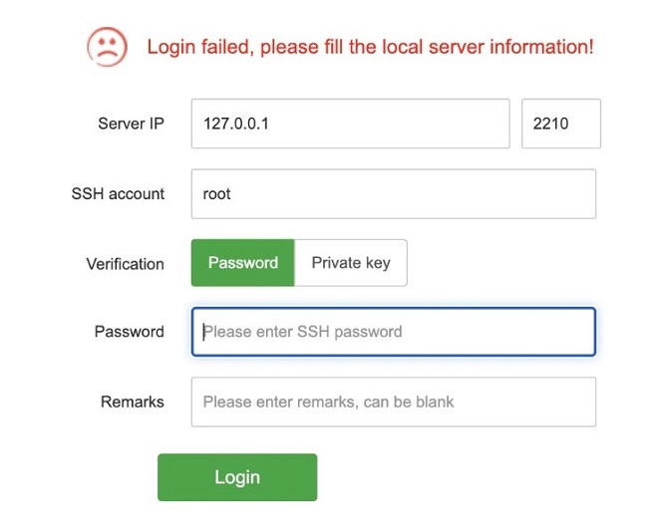The height and width of the screenshot is (531, 648).
Task: Click the 'Verification' label
Action: pos(125,264)
